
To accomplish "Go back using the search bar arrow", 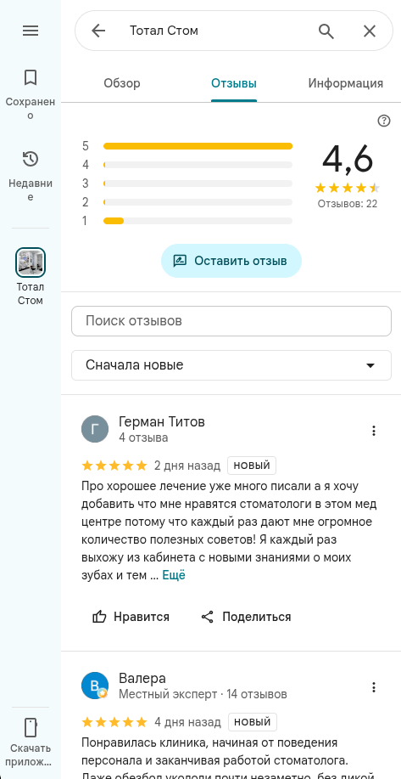I will 98,31.
